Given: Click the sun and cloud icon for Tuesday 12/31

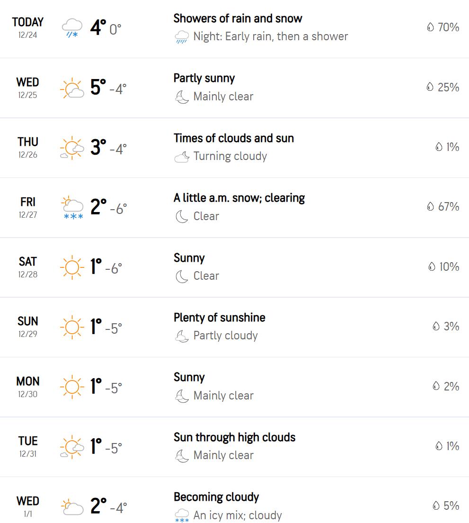Looking at the screenshot, I should pyautogui.click(x=72, y=447).
